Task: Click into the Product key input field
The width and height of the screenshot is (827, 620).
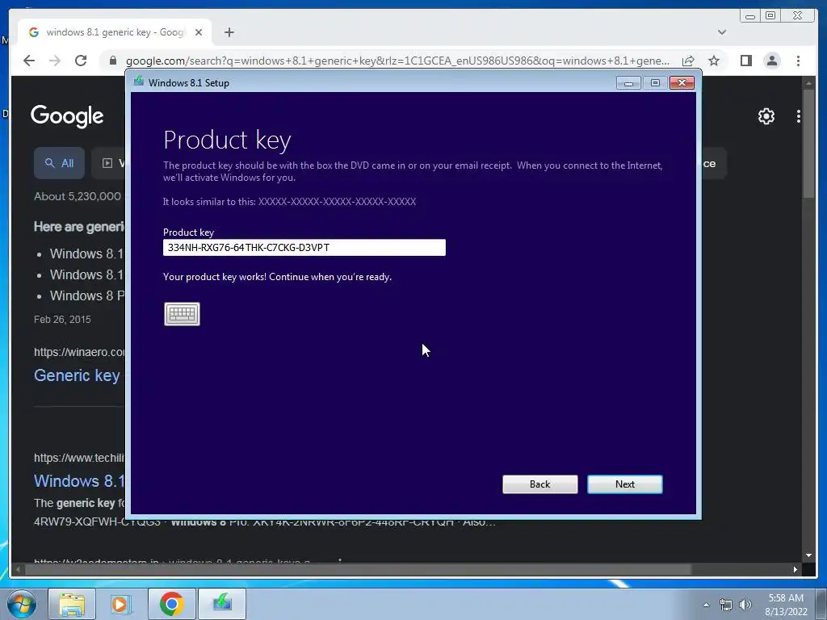Action: coord(304,247)
